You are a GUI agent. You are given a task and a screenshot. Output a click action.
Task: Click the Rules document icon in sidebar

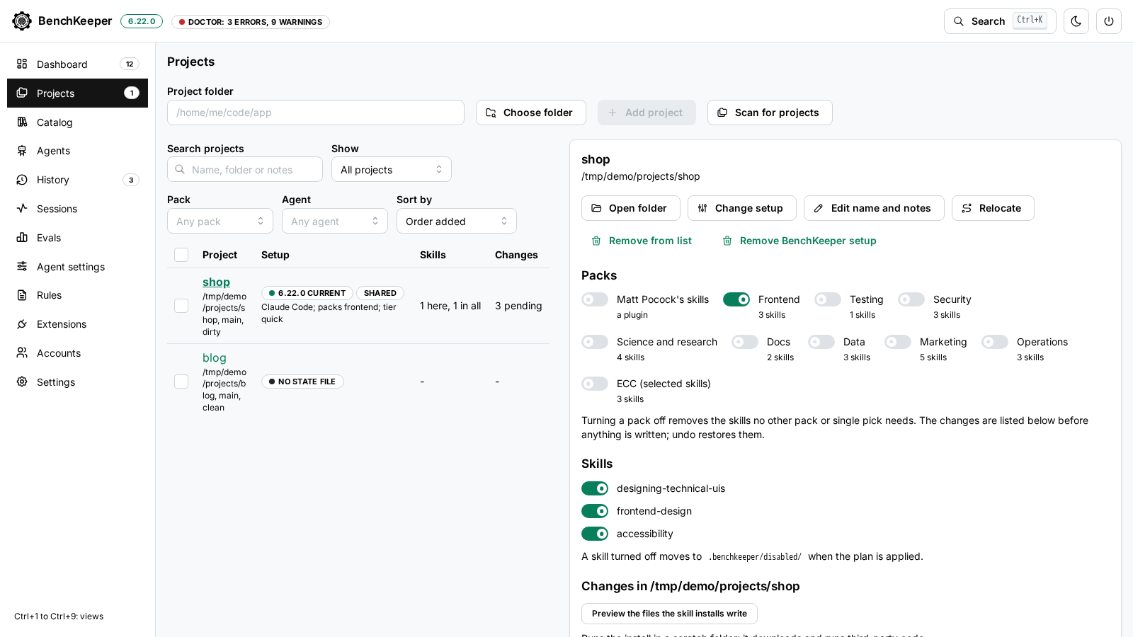[22, 295]
